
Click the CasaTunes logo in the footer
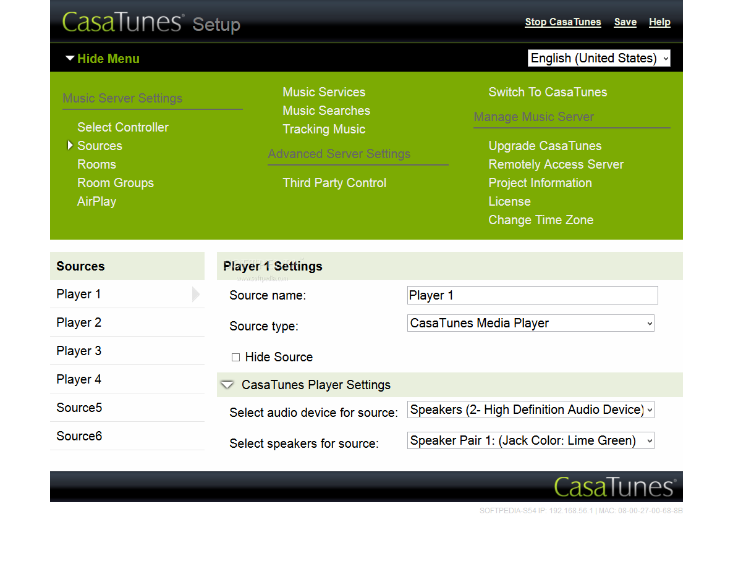tap(615, 487)
